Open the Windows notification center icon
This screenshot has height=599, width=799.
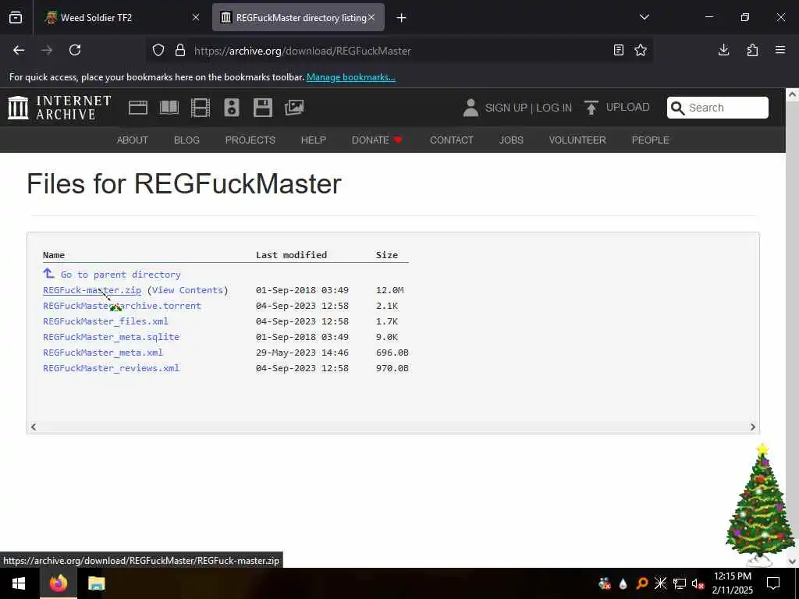click(x=773, y=583)
